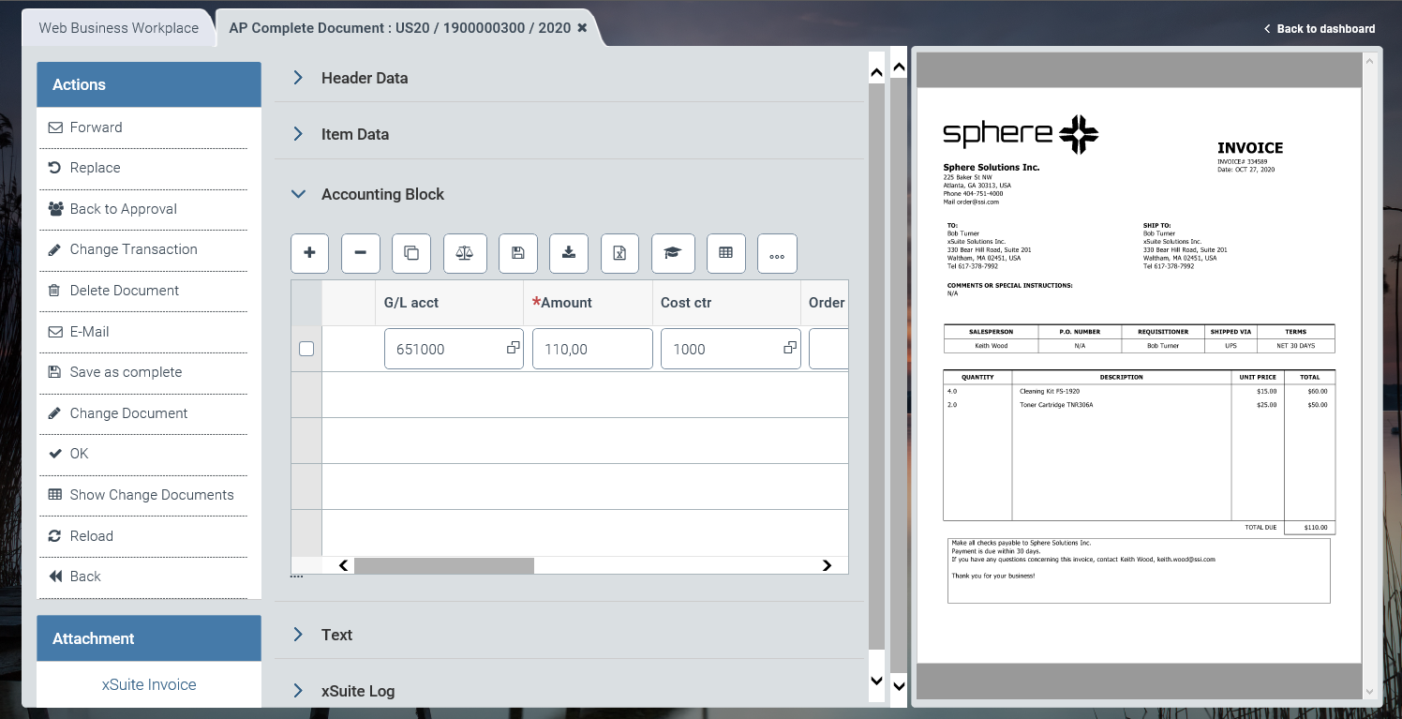Image resolution: width=1402 pixels, height=719 pixels.
Task: Click the table horizontal scrollbar thumb
Action: (x=443, y=565)
